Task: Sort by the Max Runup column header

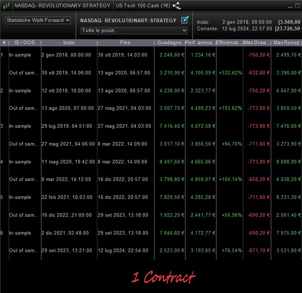Action: (x=286, y=43)
